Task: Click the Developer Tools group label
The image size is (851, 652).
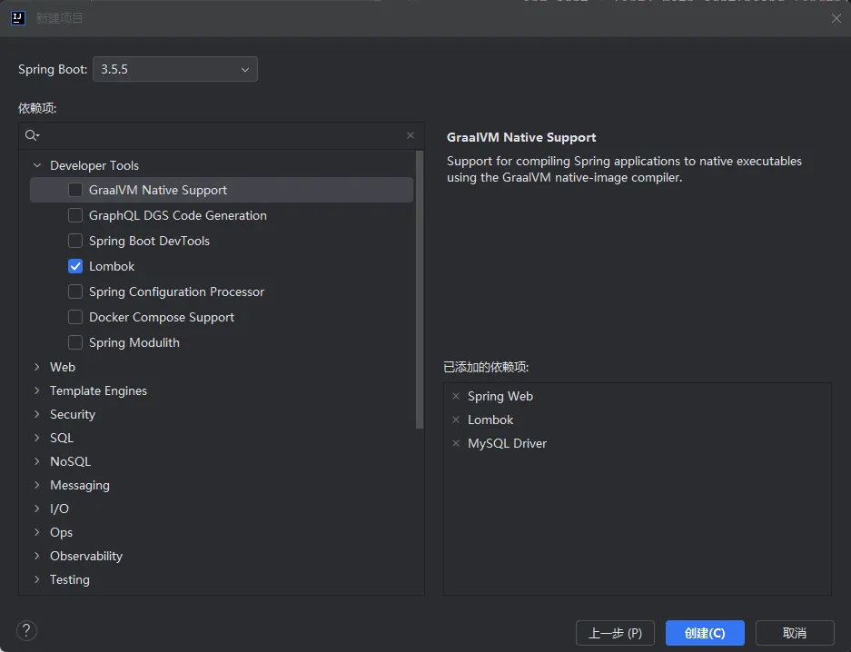Action: point(94,165)
